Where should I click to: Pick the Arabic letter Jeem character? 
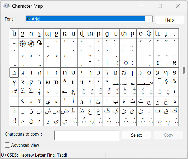coord(149,101)
